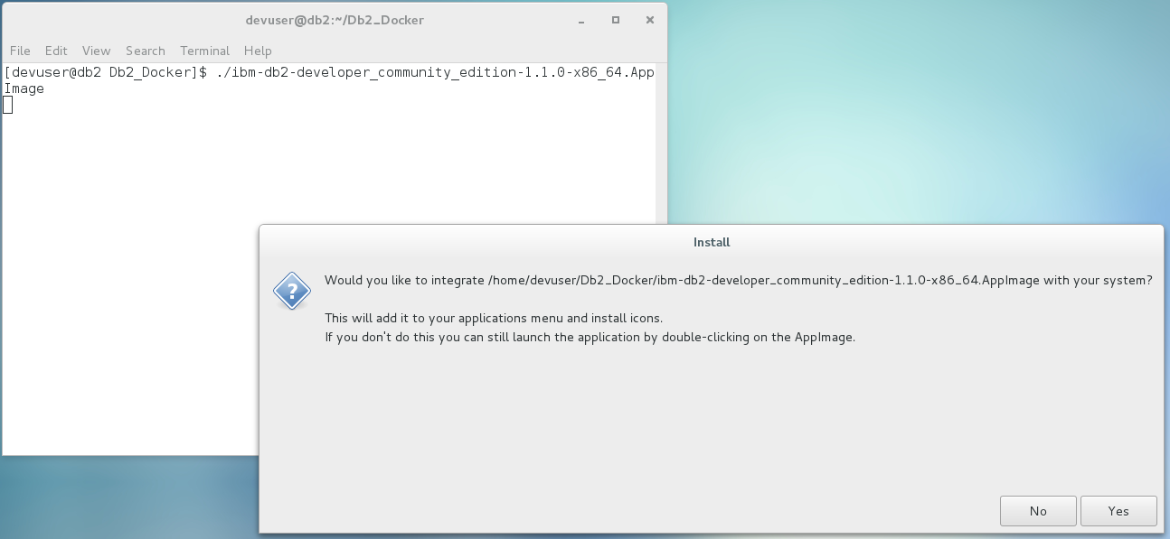The width and height of the screenshot is (1170, 539).
Task: Open the Edit menu in the terminal
Action: point(56,51)
